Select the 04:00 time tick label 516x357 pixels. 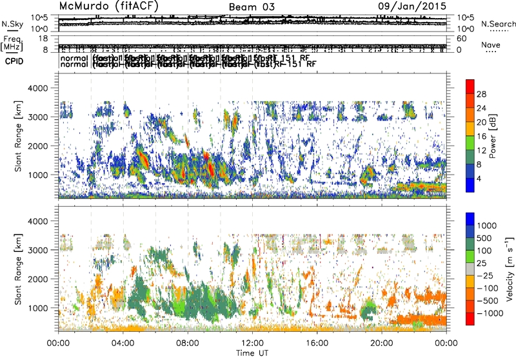point(123,343)
